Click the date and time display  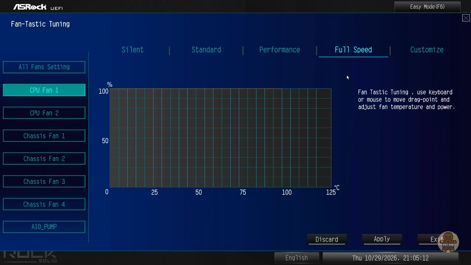coord(390,258)
